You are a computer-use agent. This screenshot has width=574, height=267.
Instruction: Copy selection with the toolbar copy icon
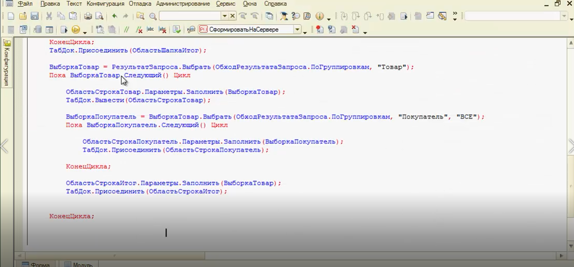[61, 16]
